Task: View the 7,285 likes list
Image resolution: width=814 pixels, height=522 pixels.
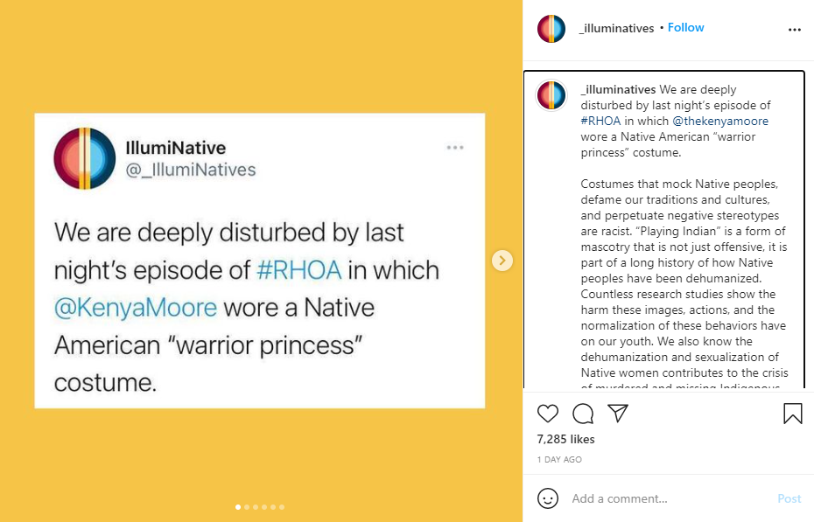Action: [565, 439]
